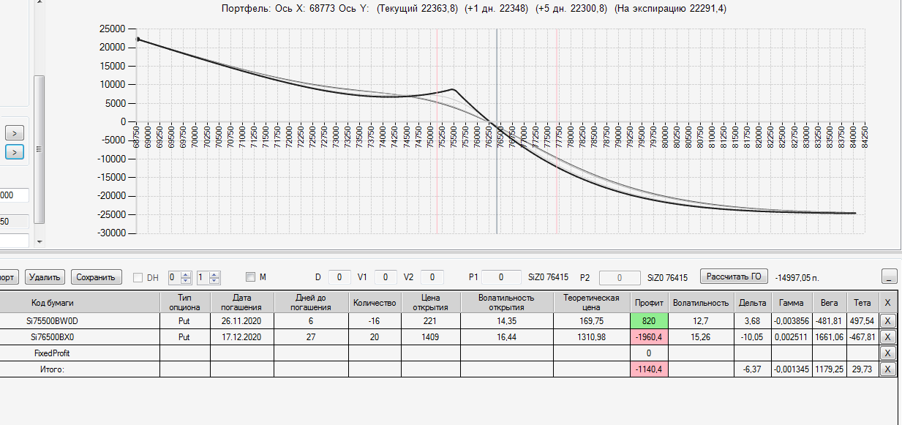This screenshot has height=425, width=902.
Task: Click the Дней до погашения column header
Action: pos(312,302)
